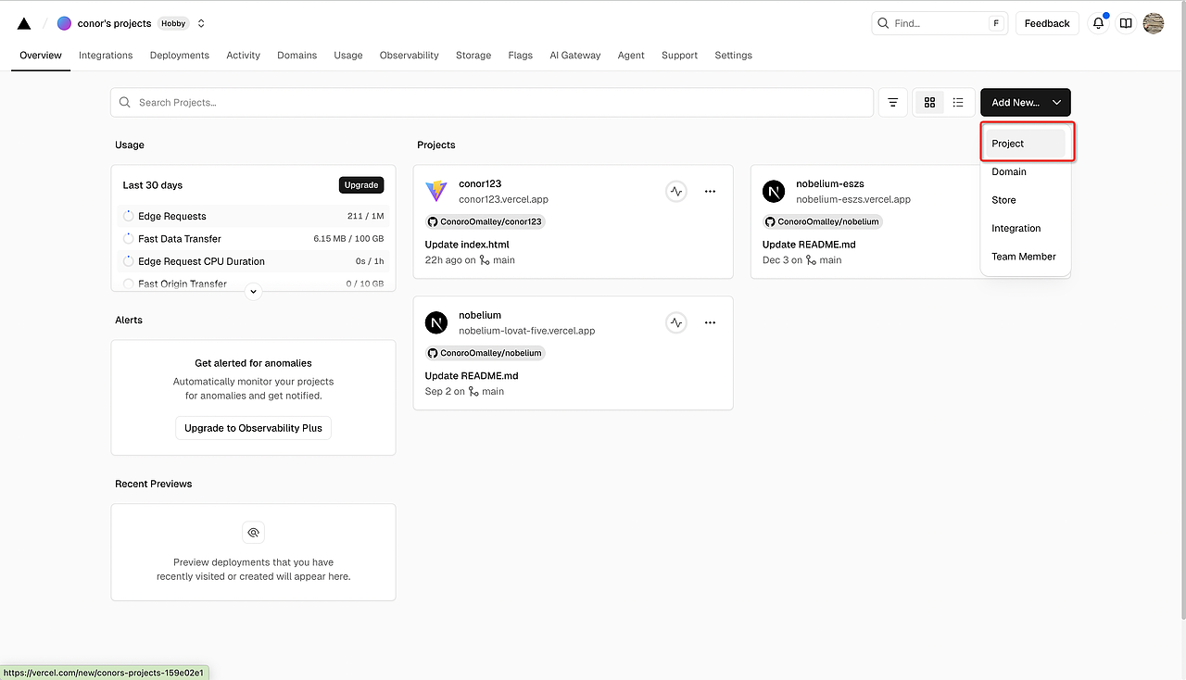The image size is (1186, 680).
Task: Click the Vercel triangle logo
Action: [x=23, y=22]
